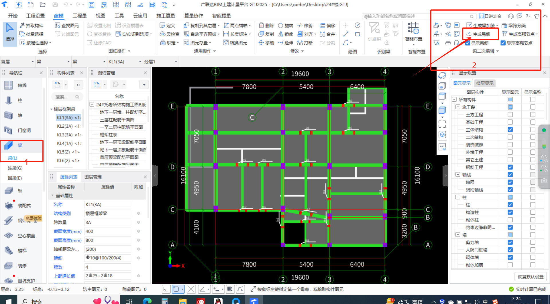Viewport: 550px width, 304px height.
Task: Click 延伸 extend tool
Action: pos(286,43)
